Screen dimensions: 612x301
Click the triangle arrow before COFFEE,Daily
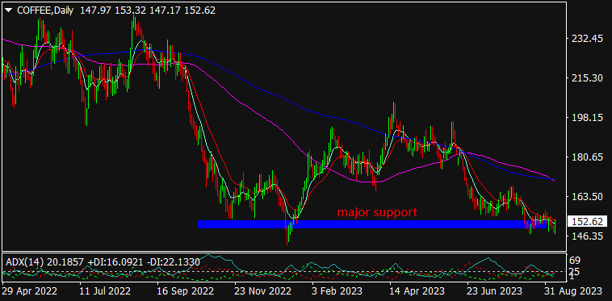[10, 10]
